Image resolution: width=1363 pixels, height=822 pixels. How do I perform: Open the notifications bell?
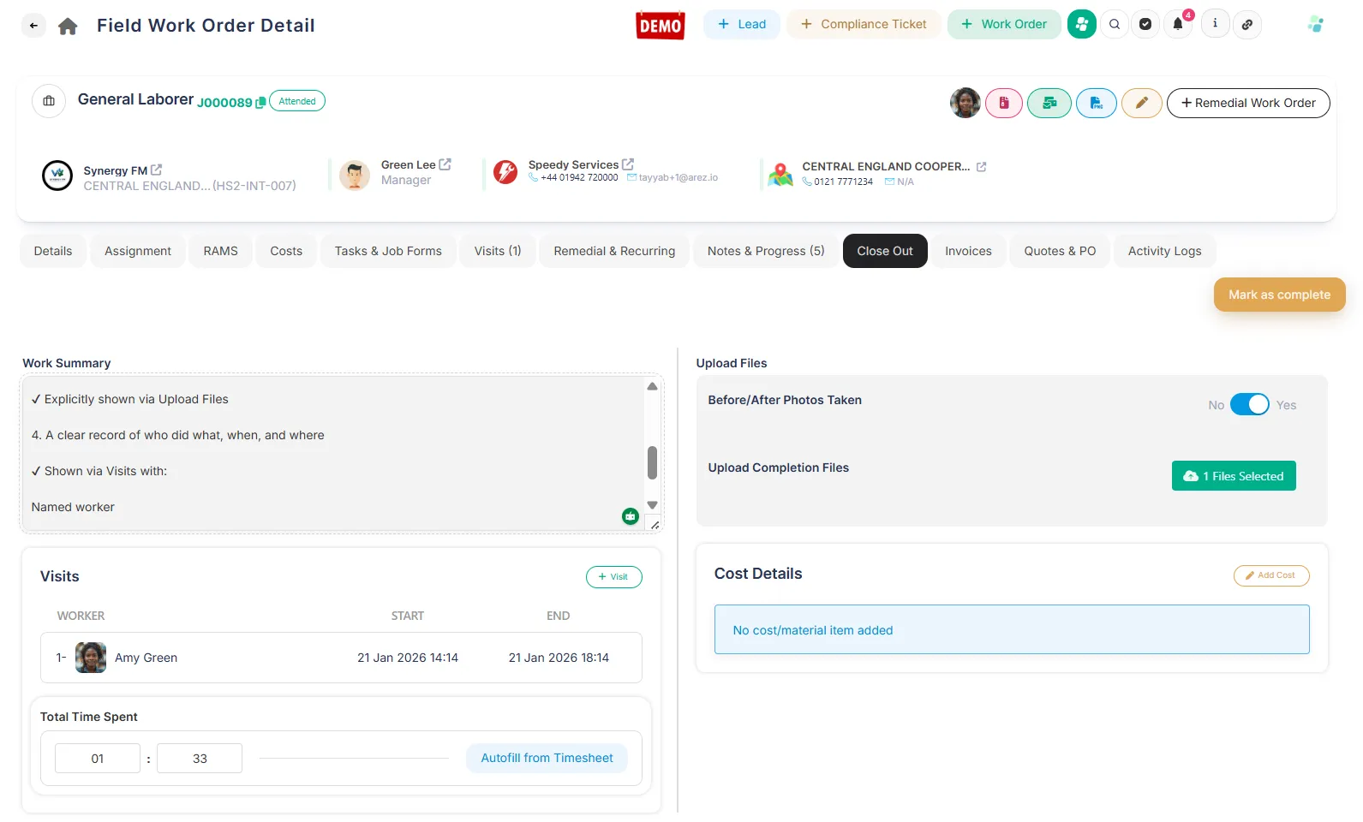click(x=1178, y=24)
